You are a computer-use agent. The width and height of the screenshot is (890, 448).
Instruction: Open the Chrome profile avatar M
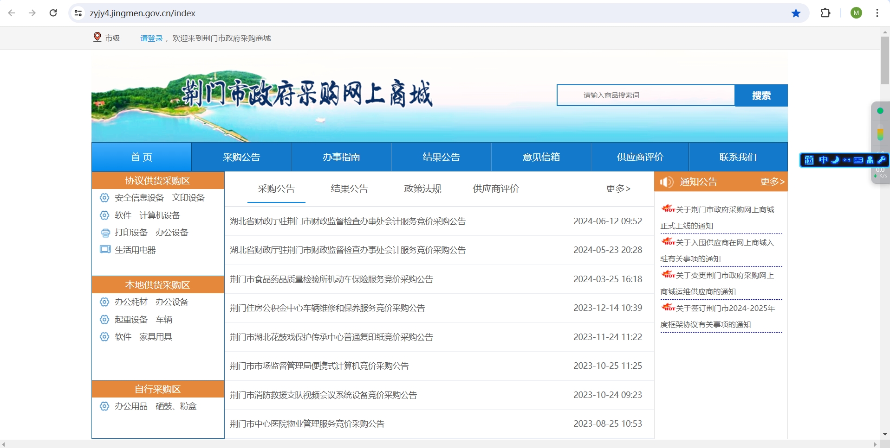click(x=856, y=13)
